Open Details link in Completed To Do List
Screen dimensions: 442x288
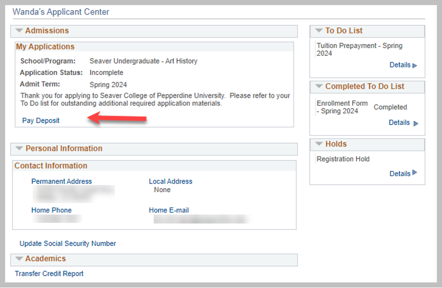click(x=399, y=123)
